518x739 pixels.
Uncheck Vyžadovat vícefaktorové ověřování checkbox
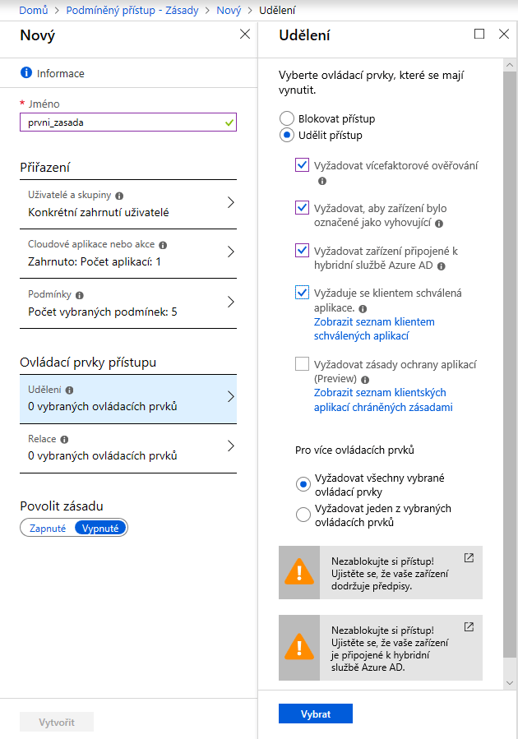pos(302,165)
